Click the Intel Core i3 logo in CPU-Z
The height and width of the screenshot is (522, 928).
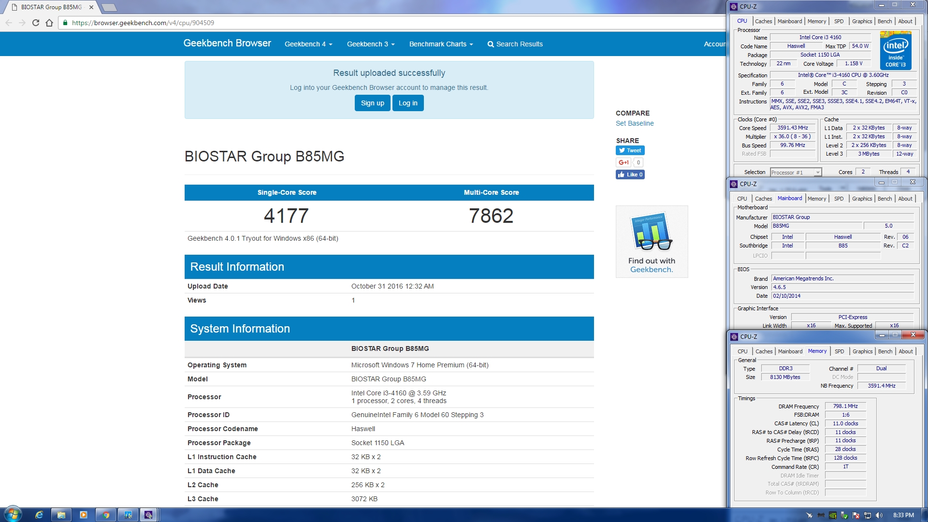pos(896,50)
